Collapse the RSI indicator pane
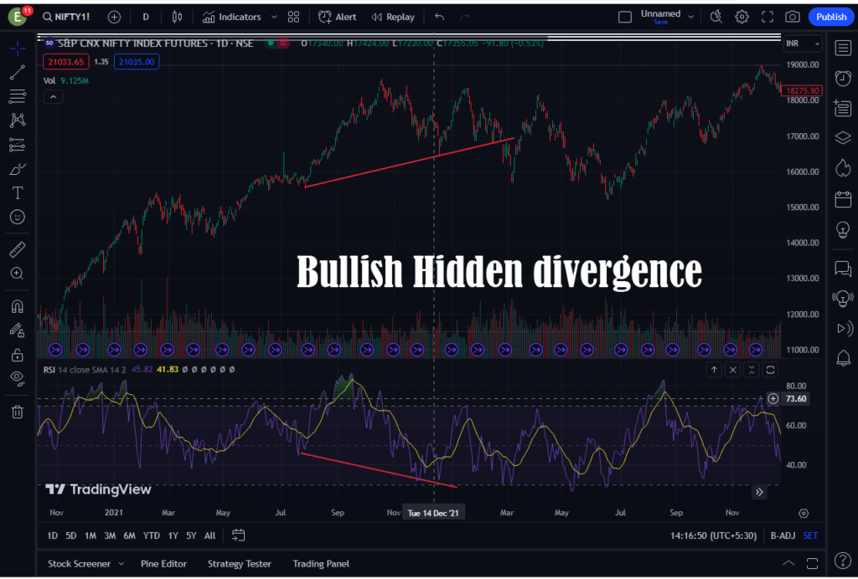This screenshot has width=858, height=579. (x=752, y=370)
